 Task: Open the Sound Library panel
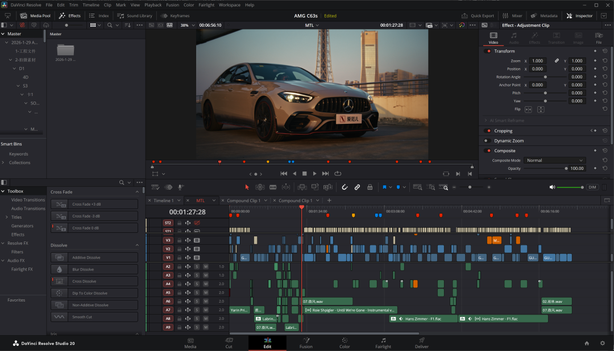click(135, 16)
